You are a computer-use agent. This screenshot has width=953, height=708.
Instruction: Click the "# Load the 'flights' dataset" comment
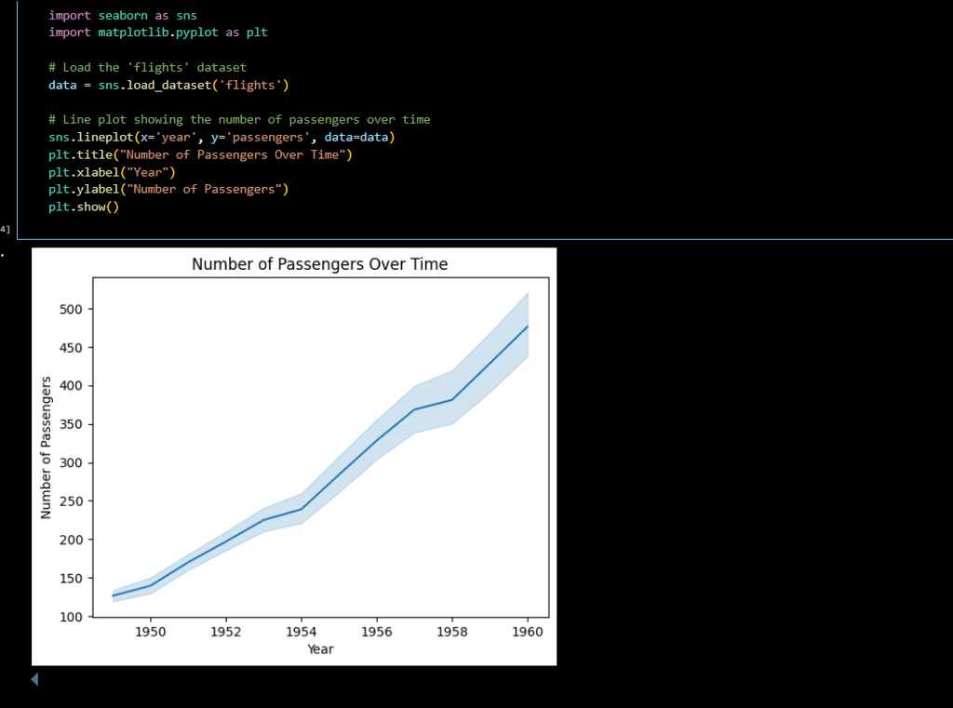coord(148,68)
